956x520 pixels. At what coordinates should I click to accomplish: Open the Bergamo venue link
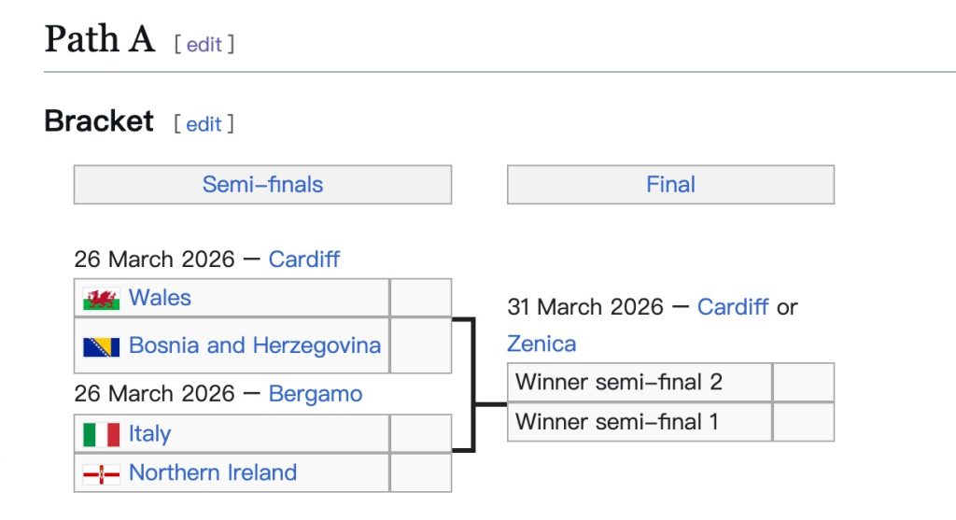315,394
